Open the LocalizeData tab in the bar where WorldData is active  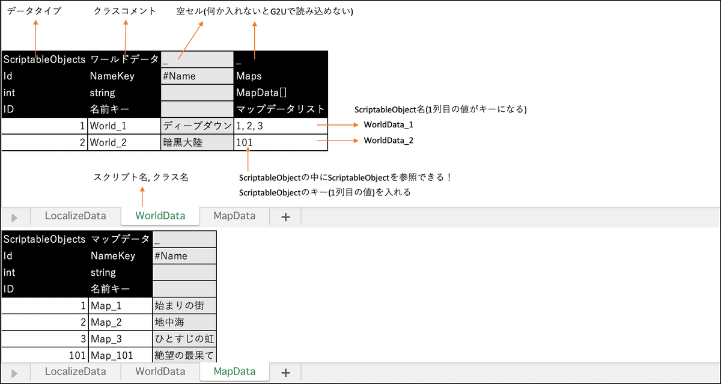tap(75, 216)
